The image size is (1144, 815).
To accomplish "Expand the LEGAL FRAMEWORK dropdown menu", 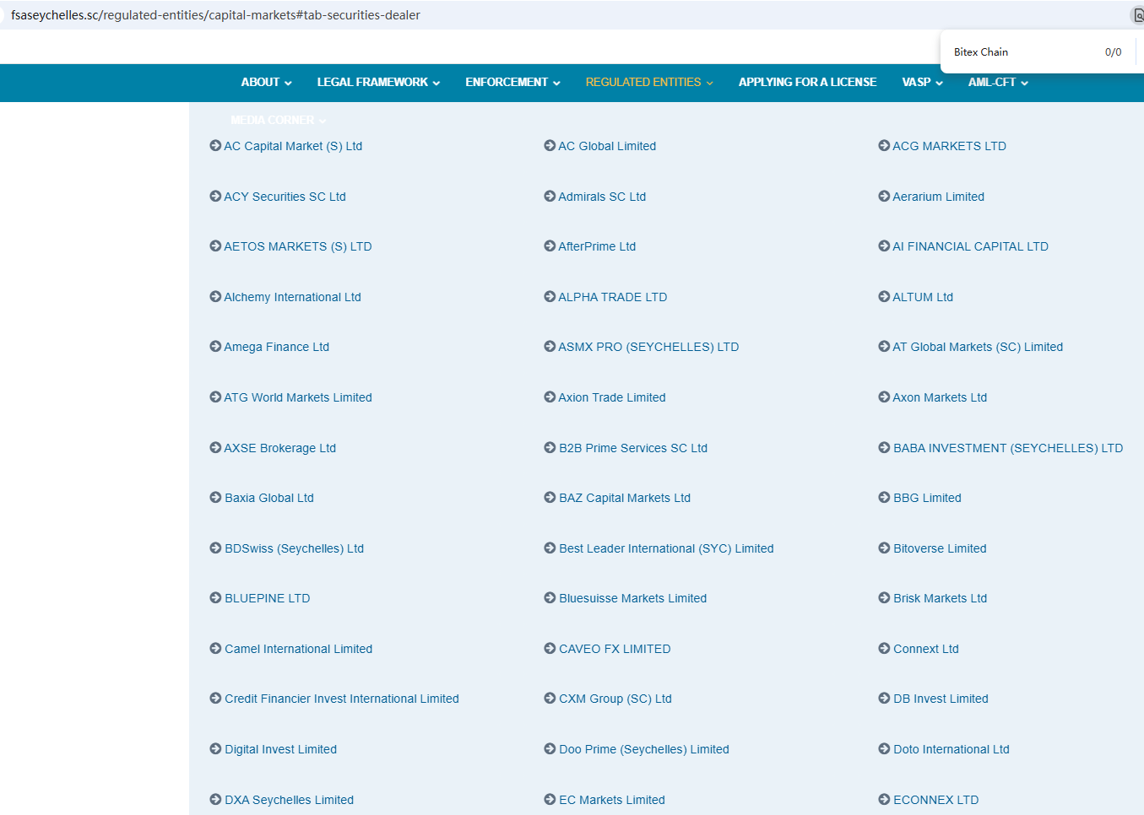I will tap(378, 82).
